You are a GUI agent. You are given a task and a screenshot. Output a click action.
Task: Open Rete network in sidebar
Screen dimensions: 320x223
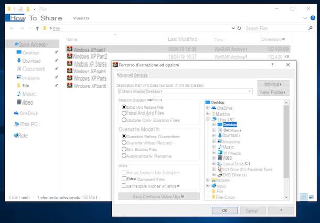(x=21, y=136)
